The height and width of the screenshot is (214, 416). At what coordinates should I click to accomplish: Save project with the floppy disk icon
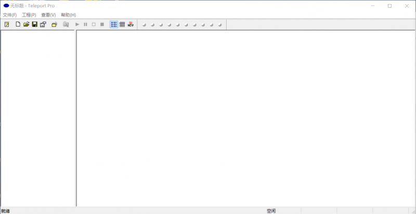tap(34, 24)
